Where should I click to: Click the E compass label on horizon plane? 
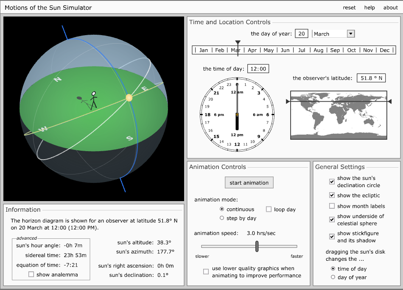[145, 89]
